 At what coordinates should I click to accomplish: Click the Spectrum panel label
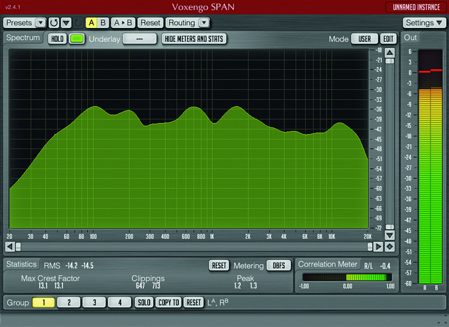[x=23, y=38]
